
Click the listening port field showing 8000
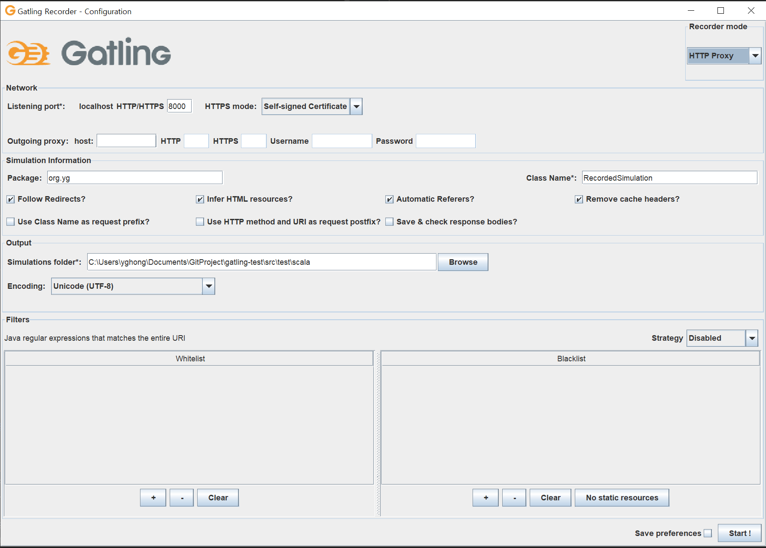pos(179,106)
